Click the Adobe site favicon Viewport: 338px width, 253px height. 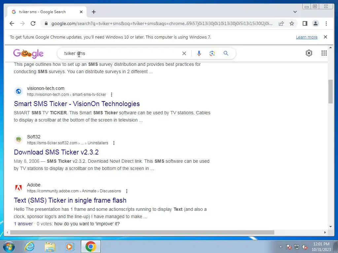18,188
